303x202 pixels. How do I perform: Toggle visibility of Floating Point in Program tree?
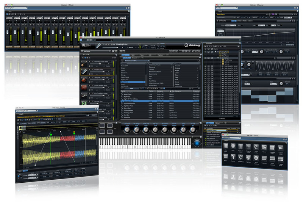pos(206,51)
